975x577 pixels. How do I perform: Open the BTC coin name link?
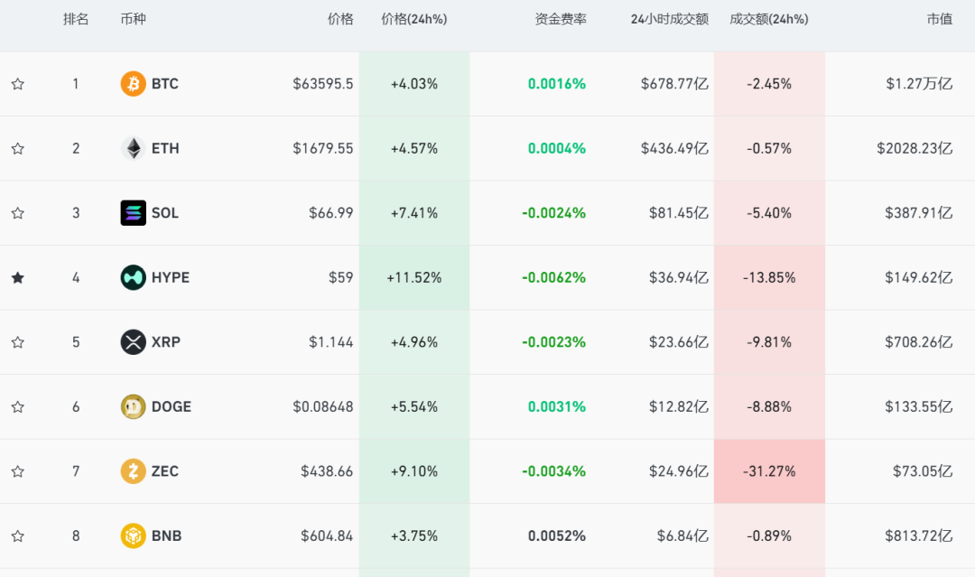[165, 84]
